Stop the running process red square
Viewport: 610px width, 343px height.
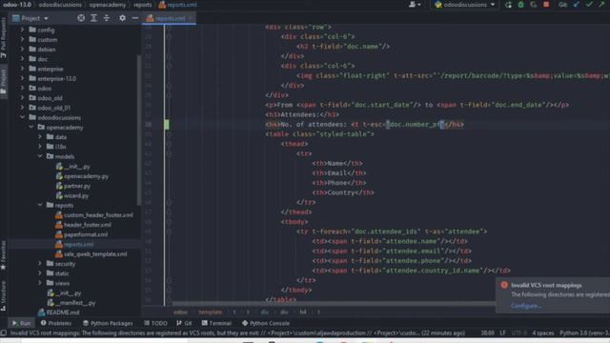pyautogui.click(x=546, y=5)
